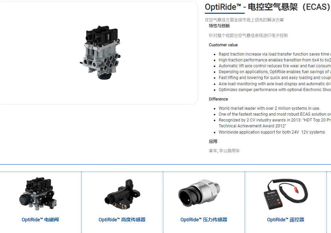Click the 客车, 非公路用车 application text
The height and width of the screenshot is (233, 331).
coord(224,151)
